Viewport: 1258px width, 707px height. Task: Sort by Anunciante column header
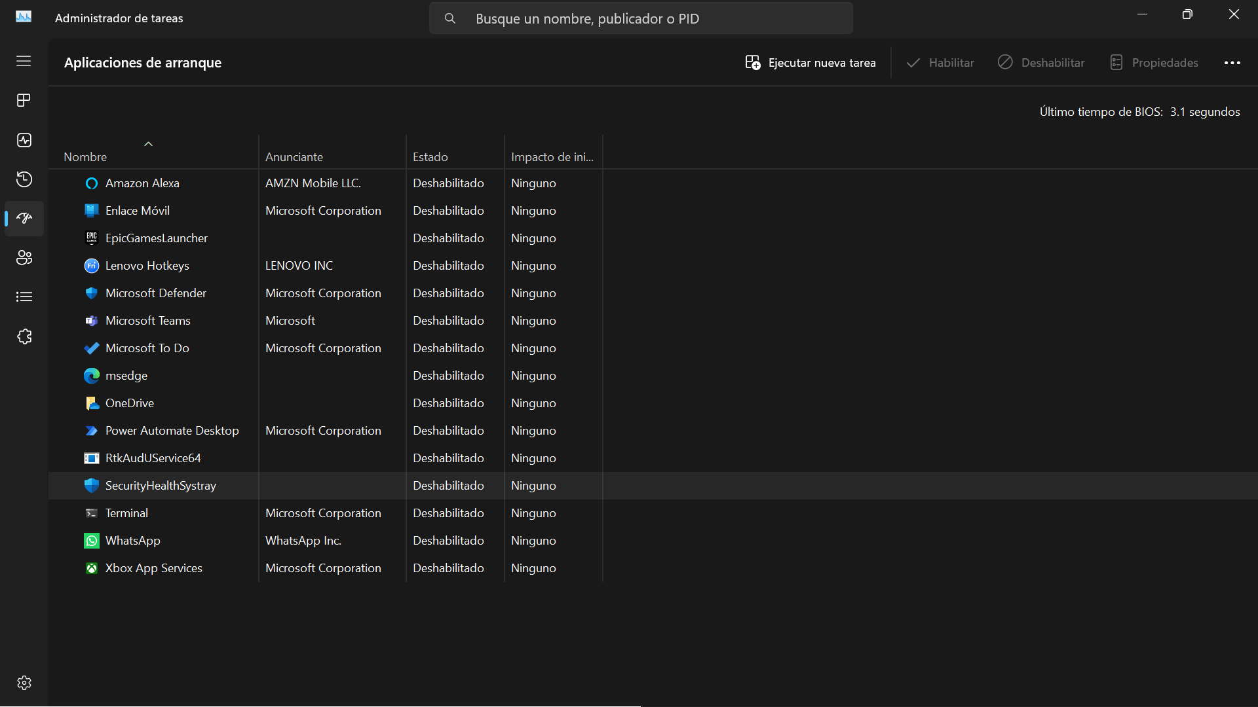coord(332,152)
